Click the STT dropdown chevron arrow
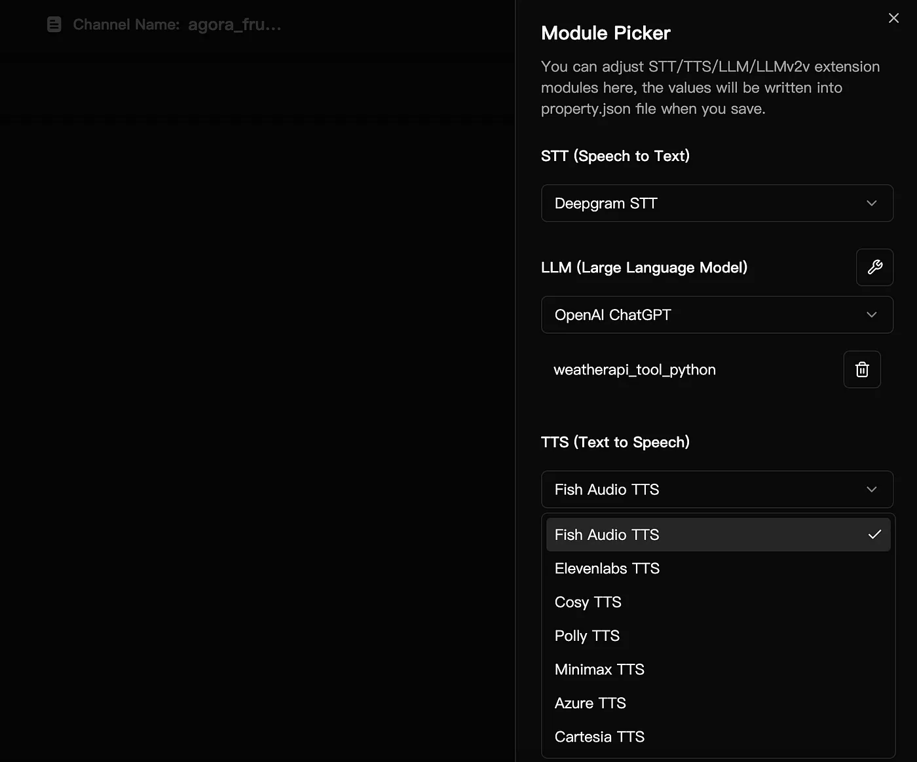Image resolution: width=917 pixels, height=762 pixels. coord(871,204)
